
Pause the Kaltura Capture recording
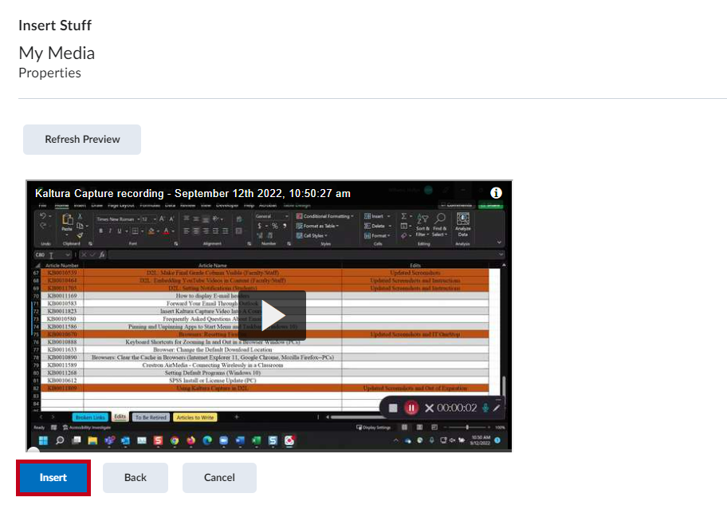tap(411, 408)
